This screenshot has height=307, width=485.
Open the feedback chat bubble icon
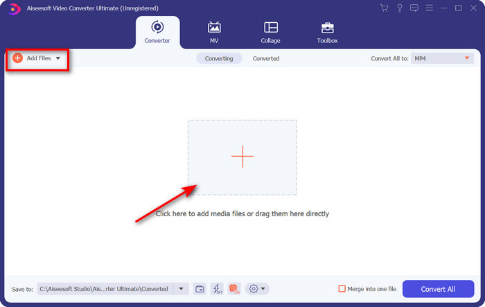click(x=414, y=8)
